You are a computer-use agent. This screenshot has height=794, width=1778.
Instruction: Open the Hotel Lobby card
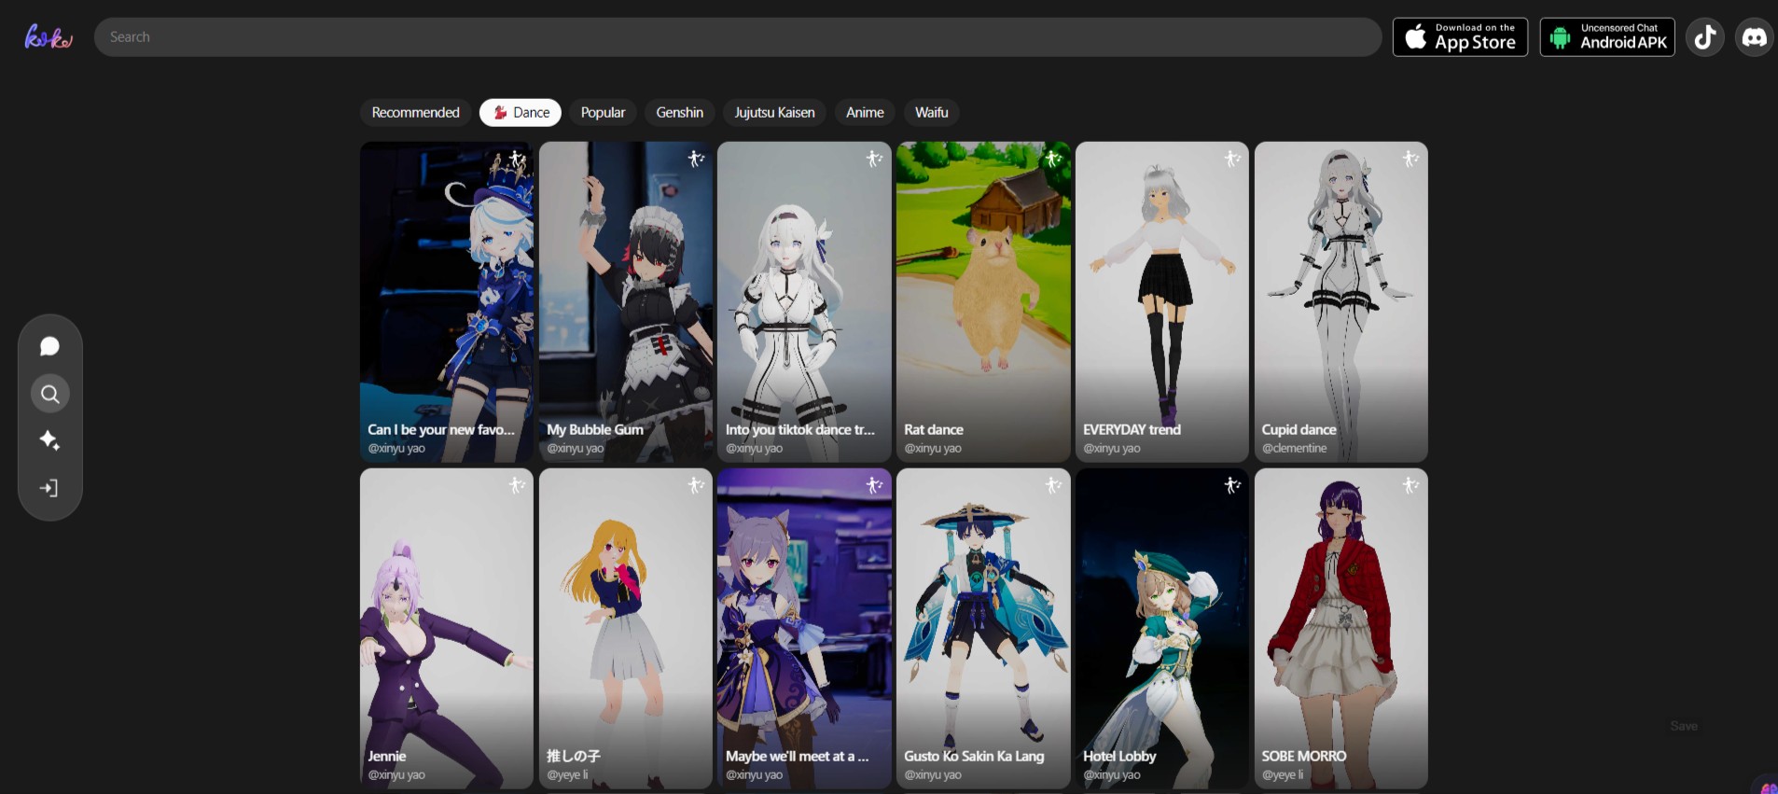coord(1162,628)
